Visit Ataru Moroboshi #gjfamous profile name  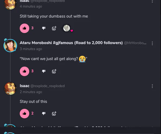pyautogui.click(x=71, y=43)
